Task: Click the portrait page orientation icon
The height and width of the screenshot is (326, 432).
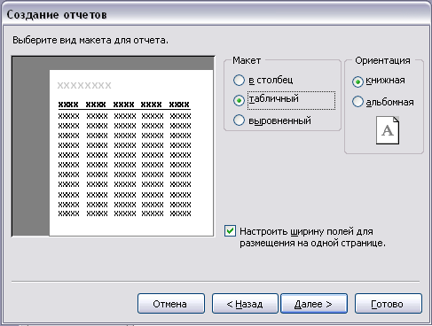Action: [x=388, y=130]
